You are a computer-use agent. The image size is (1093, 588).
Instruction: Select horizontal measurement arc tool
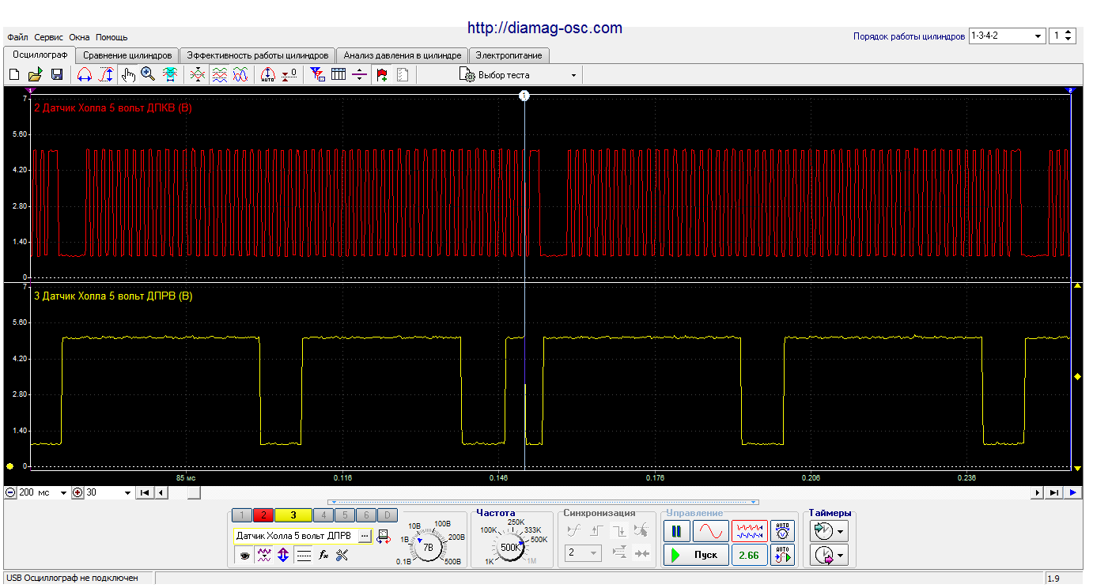pos(84,75)
